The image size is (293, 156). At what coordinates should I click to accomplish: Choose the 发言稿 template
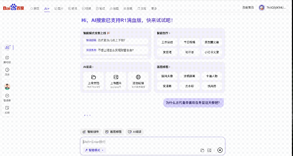click(167, 52)
